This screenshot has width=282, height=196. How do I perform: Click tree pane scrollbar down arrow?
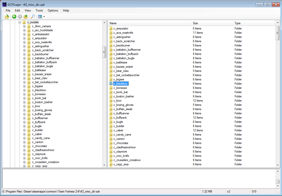point(104,165)
